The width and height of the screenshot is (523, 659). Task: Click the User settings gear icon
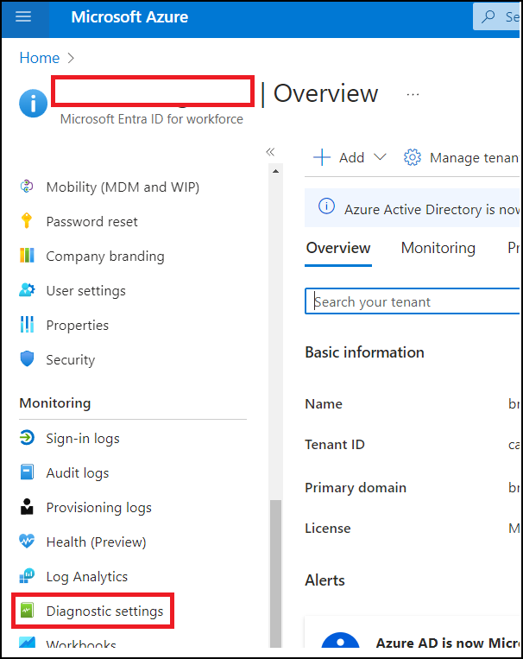pyautogui.click(x=28, y=290)
